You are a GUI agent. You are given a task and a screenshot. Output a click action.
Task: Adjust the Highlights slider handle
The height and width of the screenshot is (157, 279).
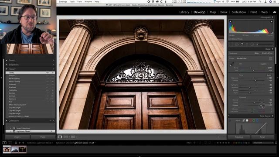click(256, 85)
